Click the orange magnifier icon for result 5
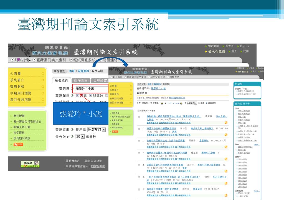Image resolution: width=284 pixels, height=213 pixels. (x=226, y=171)
